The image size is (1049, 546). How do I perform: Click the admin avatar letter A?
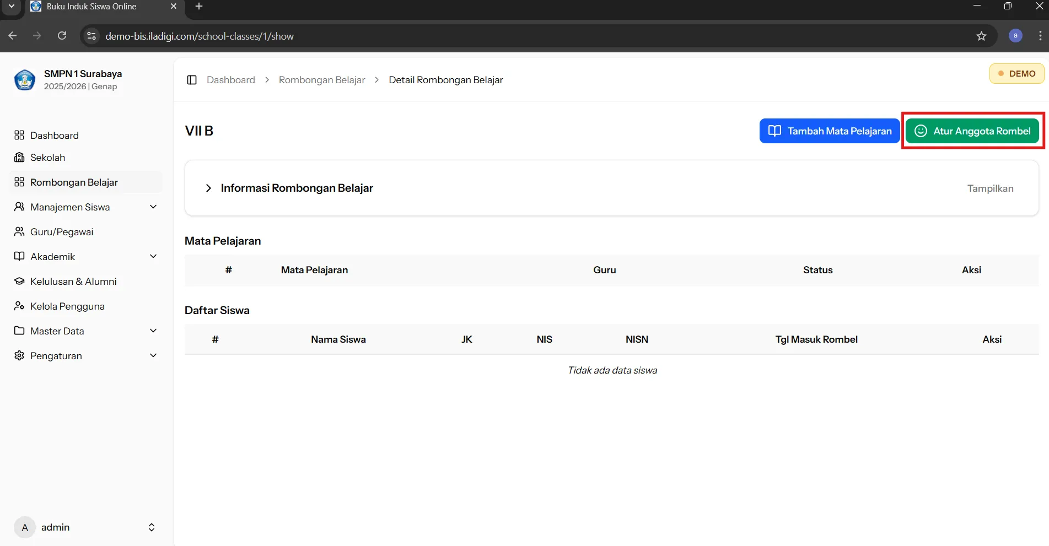pyautogui.click(x=25, y=527)
